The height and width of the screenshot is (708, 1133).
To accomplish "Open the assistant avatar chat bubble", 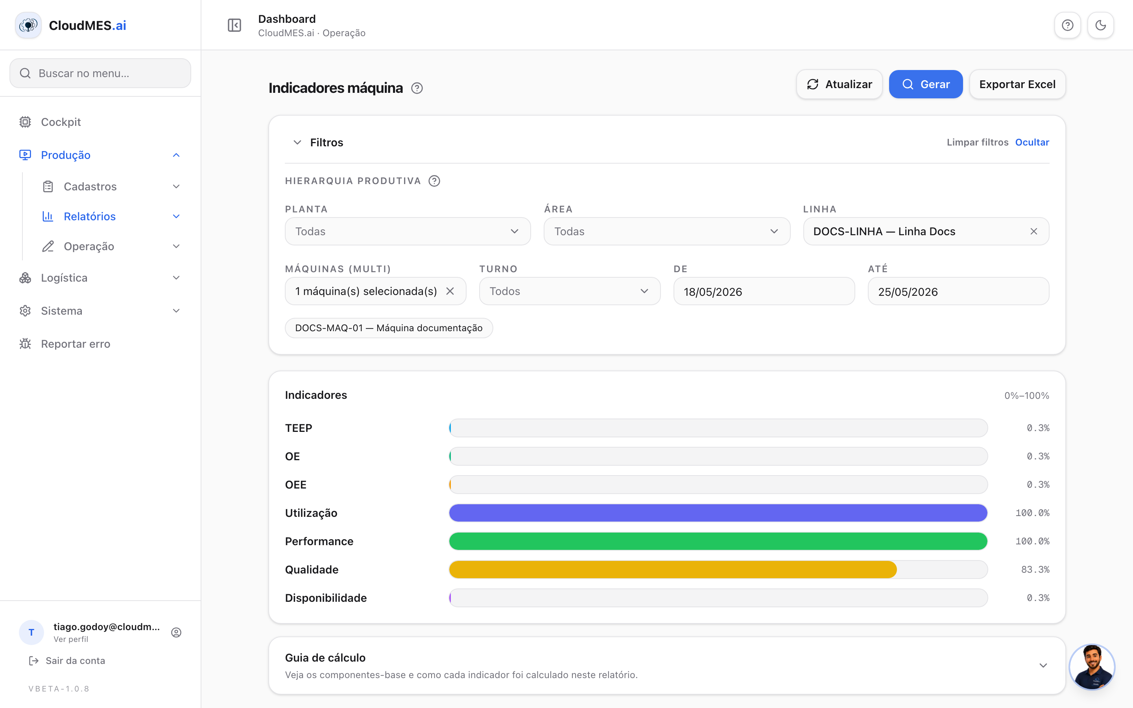I will 1092,667.
